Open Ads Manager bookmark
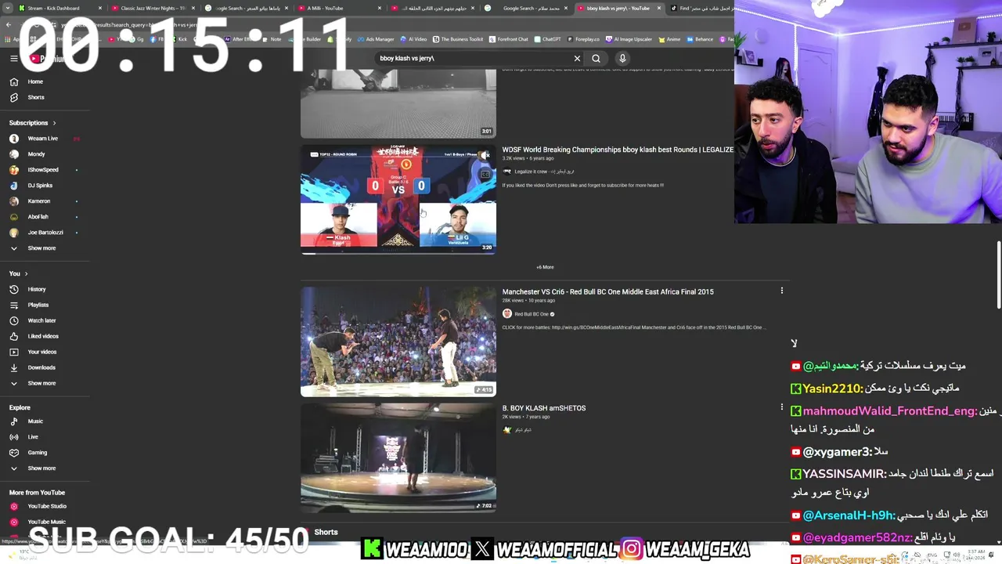The width and height of the screenshot is (1002, 564). click(x=377, y=39)
